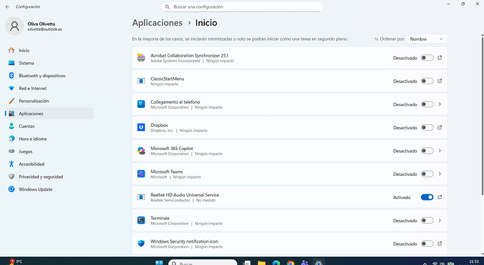Screen dimensions: 484x265
Task: Open external link icon for Realtek HD Audio
Action: pyautogui.click(x=440, y=197)
